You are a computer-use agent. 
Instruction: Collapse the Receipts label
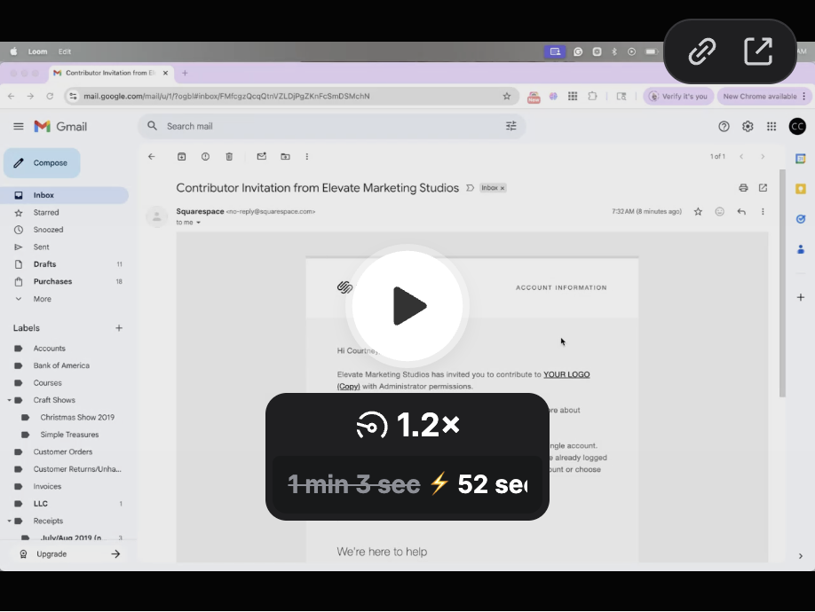pos(9,522)
